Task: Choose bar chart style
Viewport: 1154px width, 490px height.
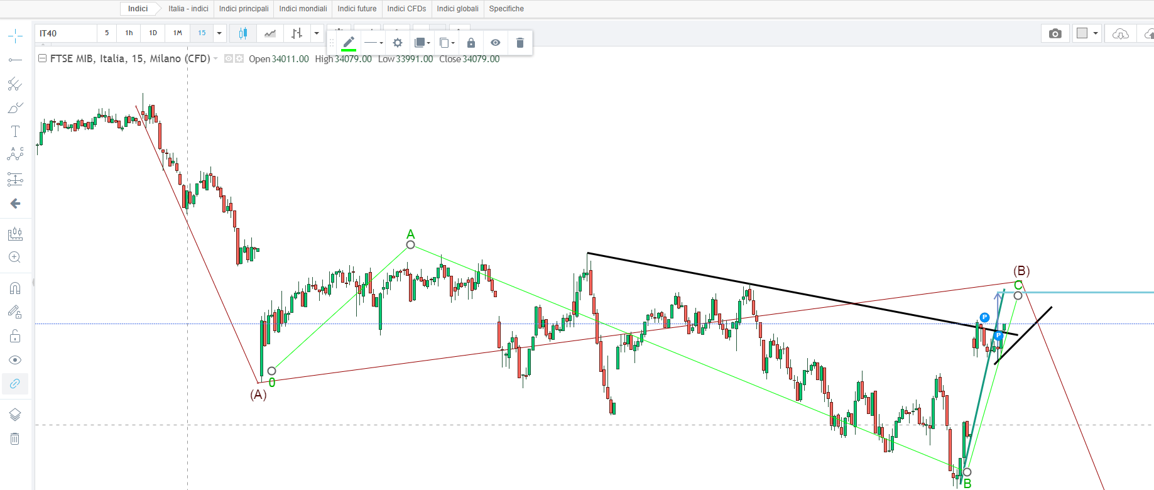Action: click(x=297, y=33)
